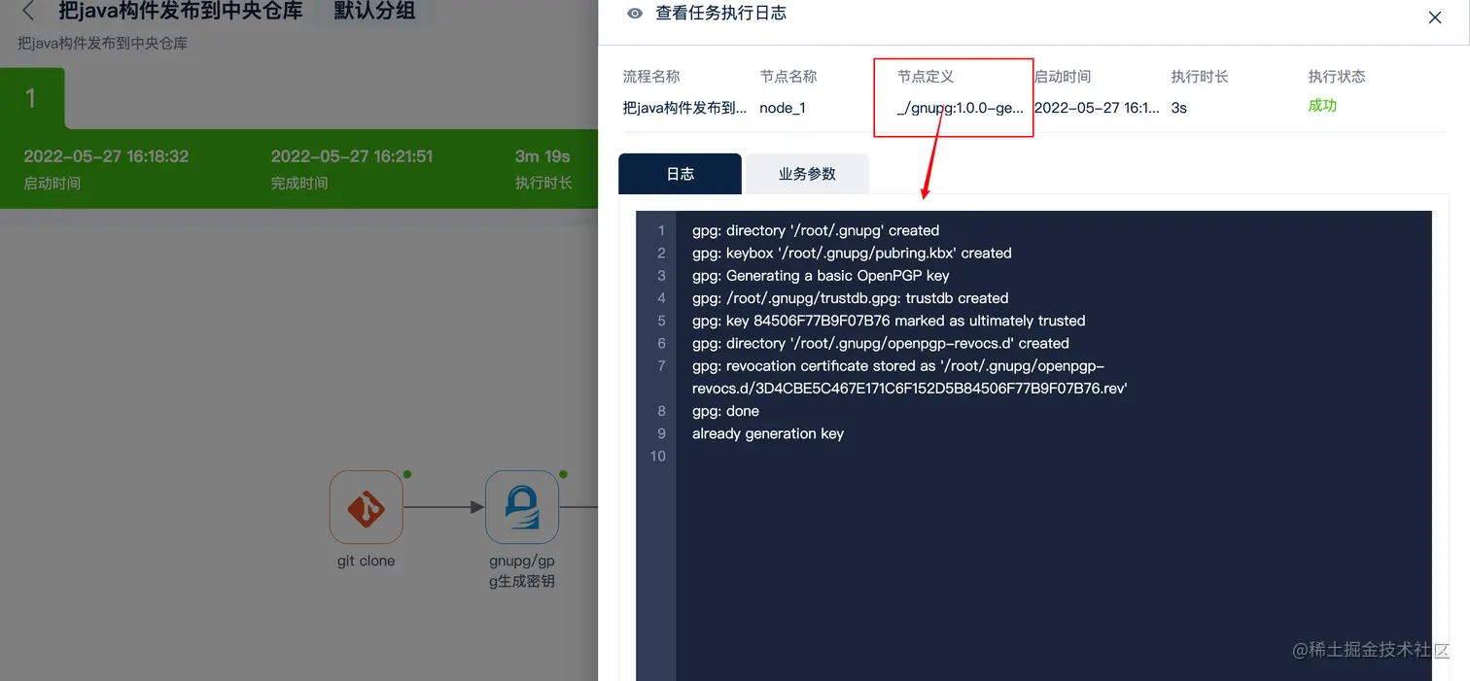Click the 把java构件发布到中央仓库 page title

coord(180,12)
